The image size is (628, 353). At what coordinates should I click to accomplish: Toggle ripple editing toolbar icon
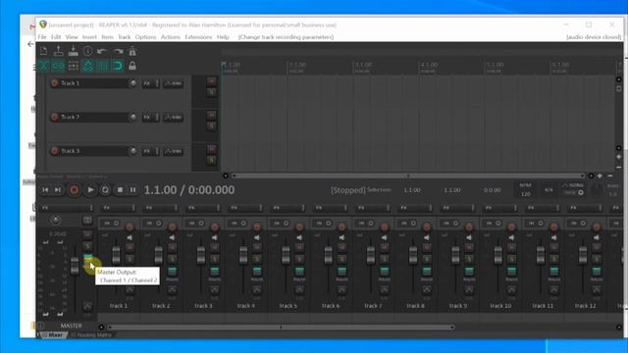pyautogui.click(x=73, y=66)
